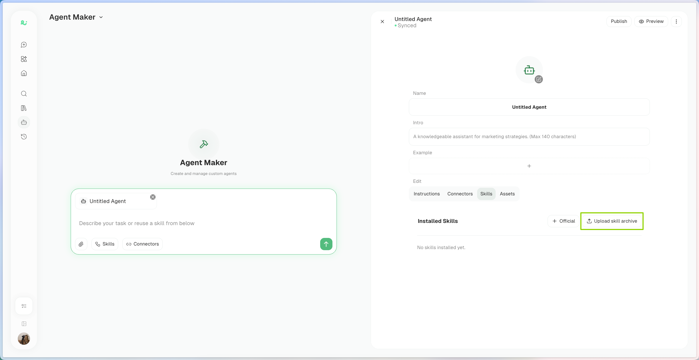Click the paperclip attach icon
Viewport: 699px width, 360px height.
81,244
